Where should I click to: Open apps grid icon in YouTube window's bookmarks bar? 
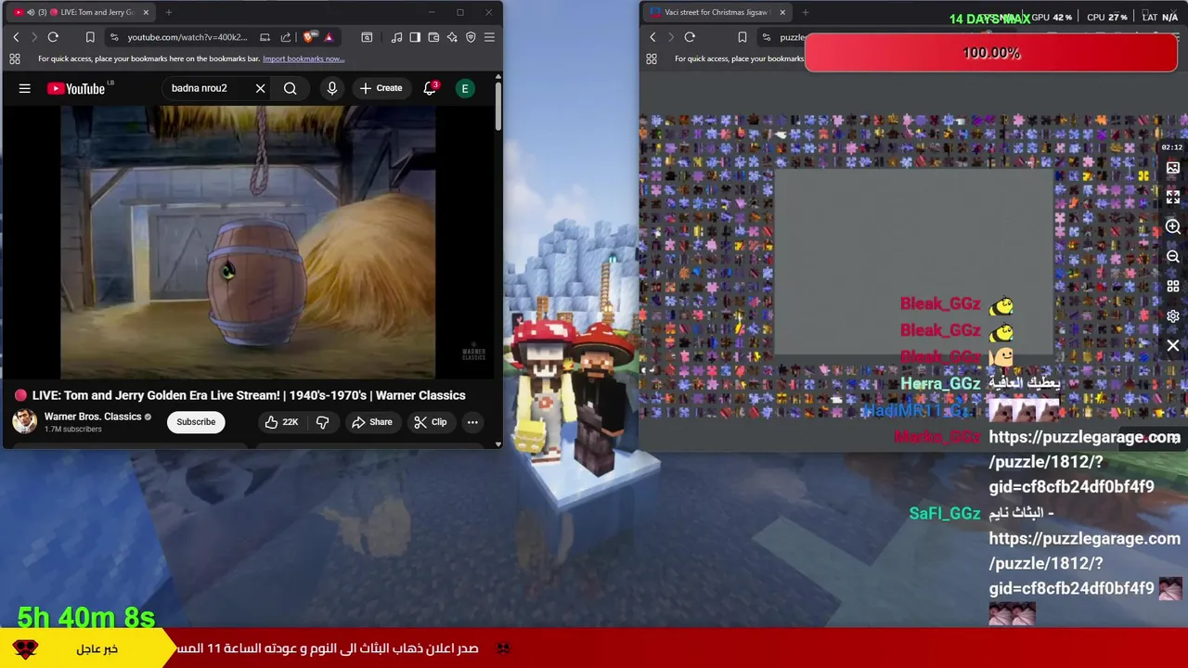[x=15, y=58]
